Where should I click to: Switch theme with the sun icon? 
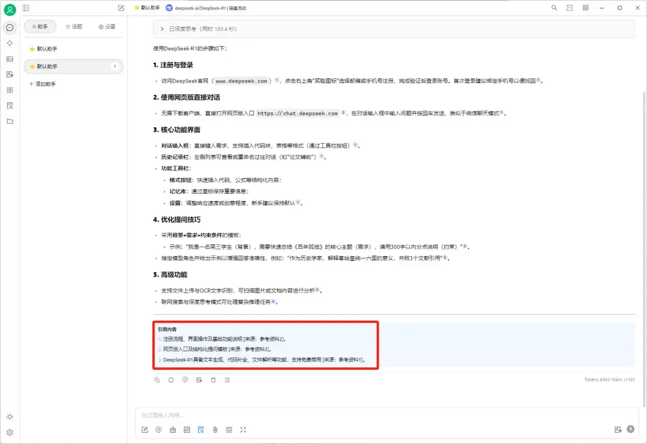(x=10, y=417)
